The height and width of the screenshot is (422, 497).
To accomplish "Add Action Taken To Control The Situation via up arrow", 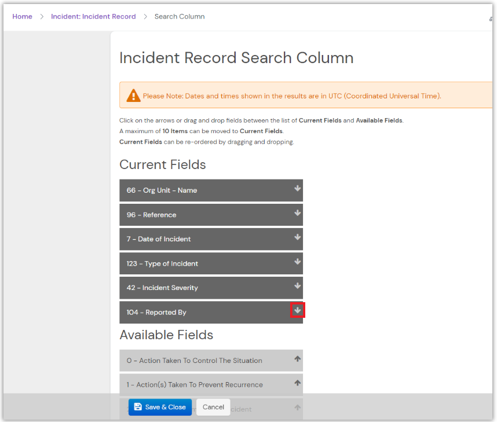I will point(297,359).
